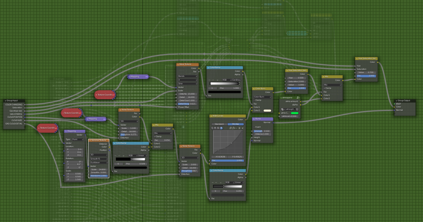Click the gradient bar of the Pos 0.509 ColorRamp

pos(130,159)
